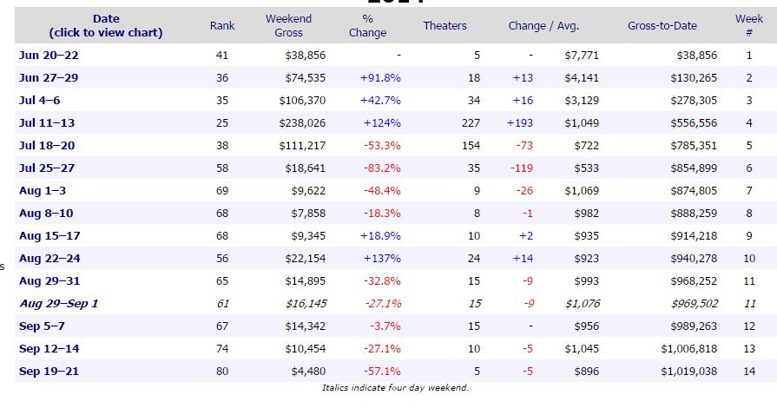Click the Aug 29–31 date link
The image size is (777, 415).
(x=49, y=280)
